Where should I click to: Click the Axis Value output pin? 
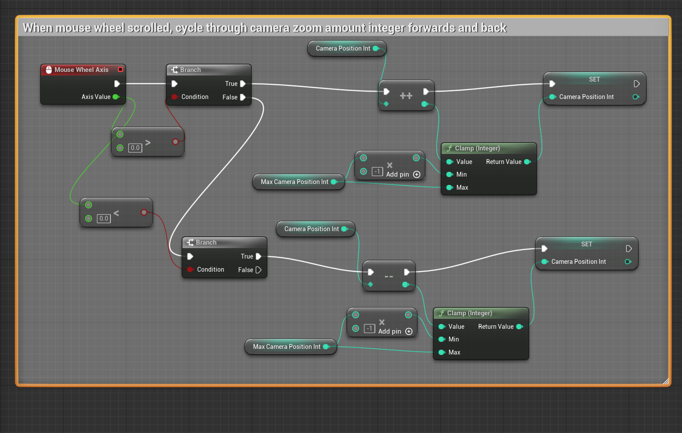coord(116,97)
